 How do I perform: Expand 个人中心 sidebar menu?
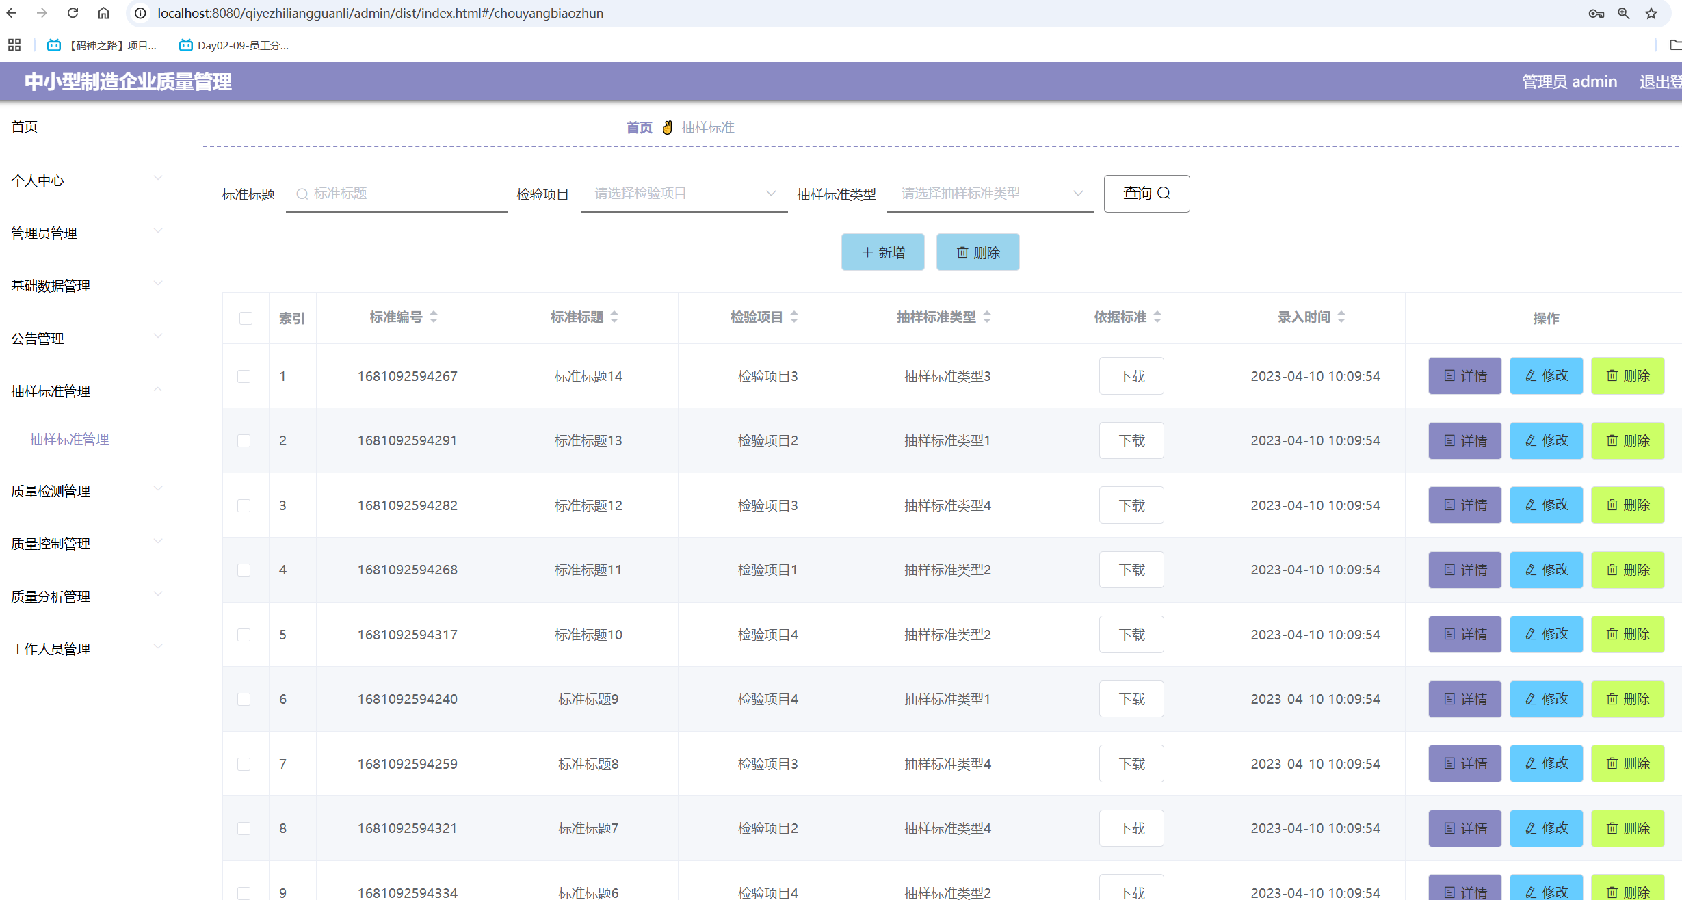(86, 180)
